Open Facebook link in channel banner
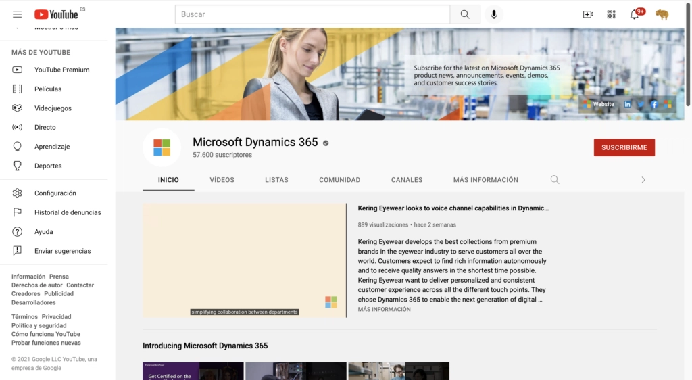Screen dimensions: 692x380 (654, 104)
